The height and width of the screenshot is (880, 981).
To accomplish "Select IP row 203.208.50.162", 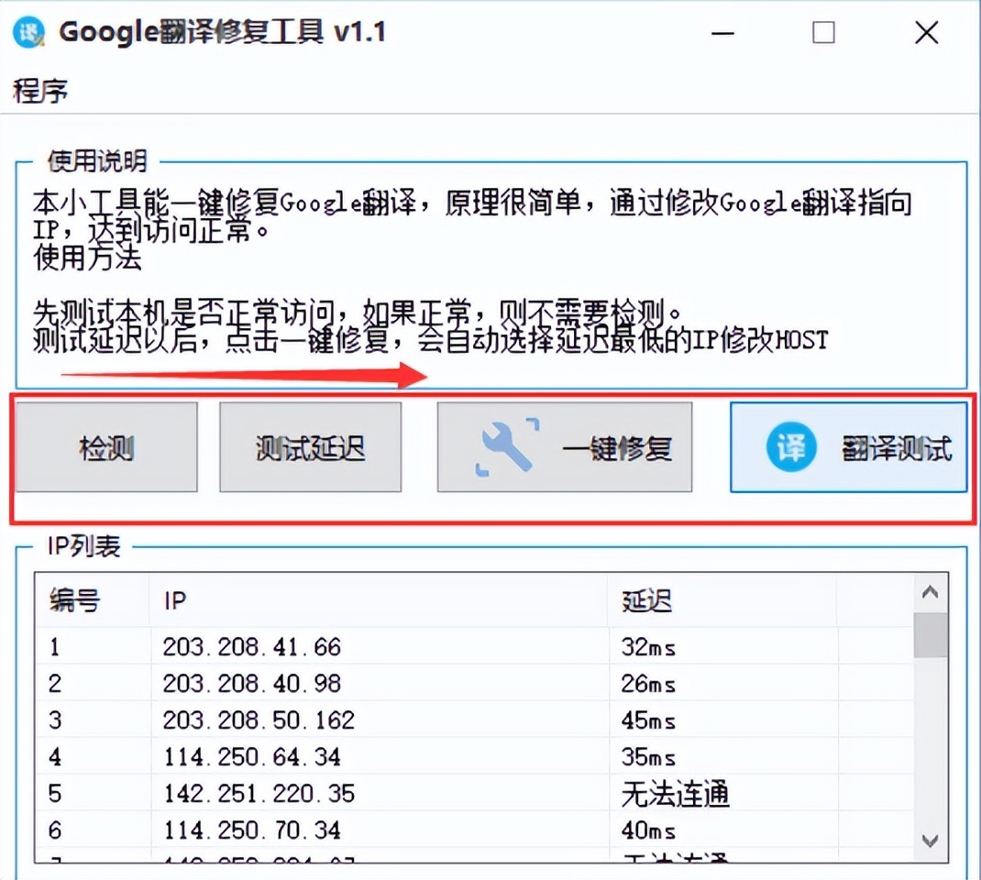I will pyautogui.click(x=474, y=720).
